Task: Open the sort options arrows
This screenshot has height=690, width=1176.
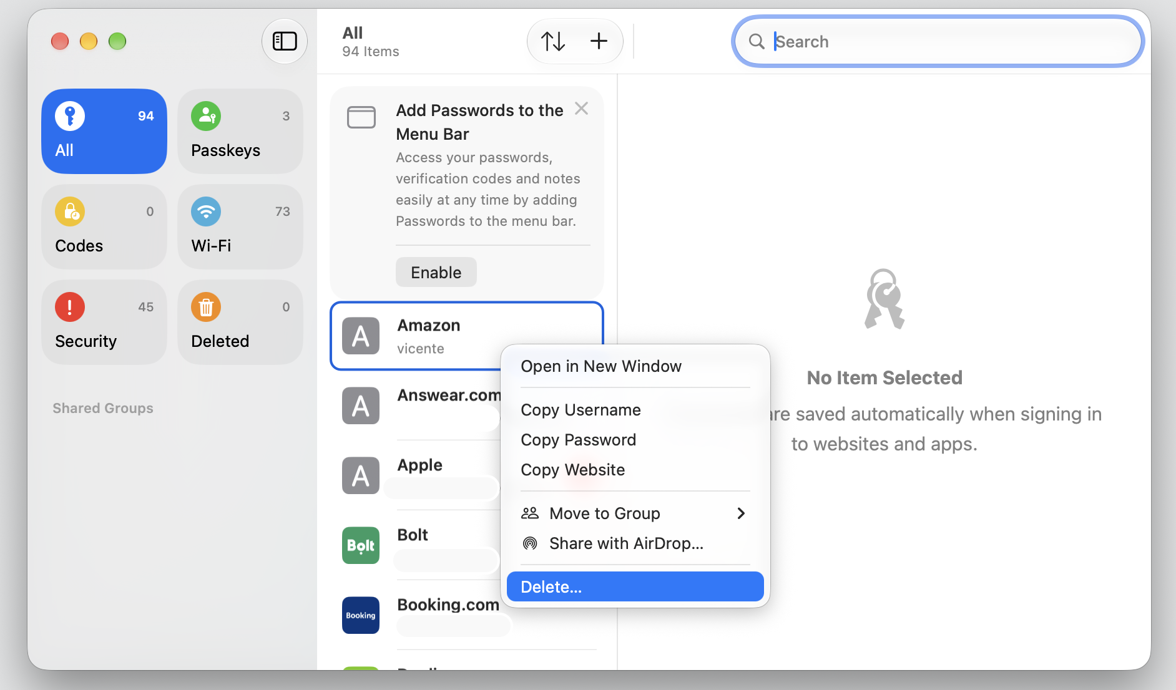Action: (553, 41)
